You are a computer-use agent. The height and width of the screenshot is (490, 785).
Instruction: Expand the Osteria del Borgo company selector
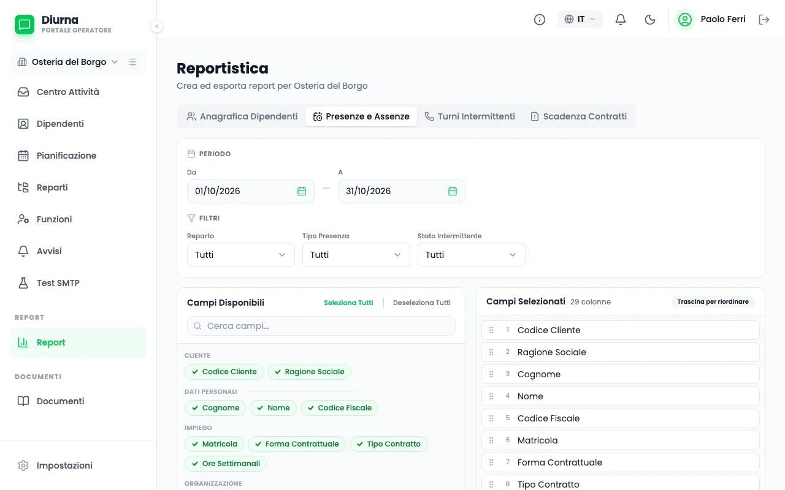pos(68,62)
